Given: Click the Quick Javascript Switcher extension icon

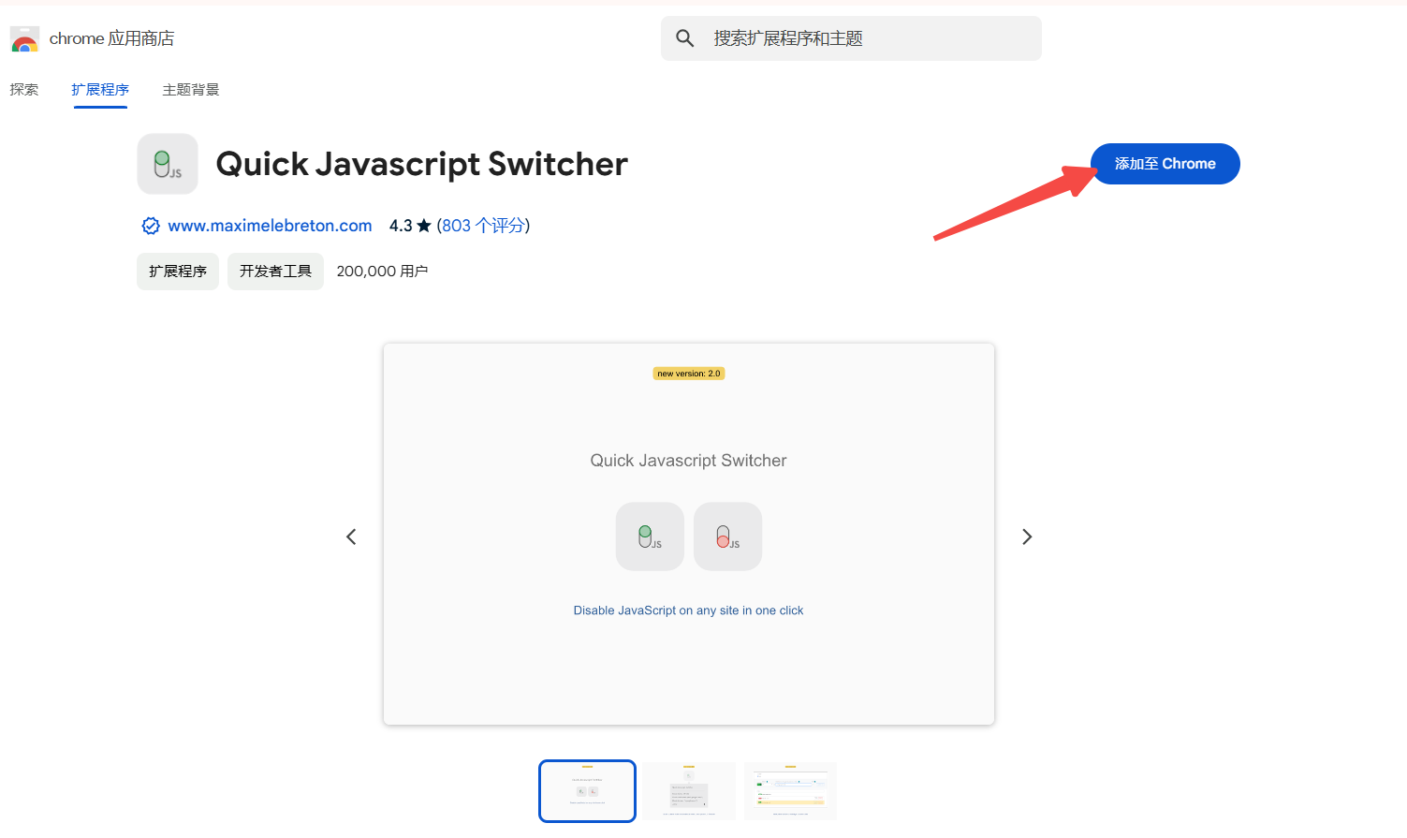Looking at the screenshot, I should [168, 164].
